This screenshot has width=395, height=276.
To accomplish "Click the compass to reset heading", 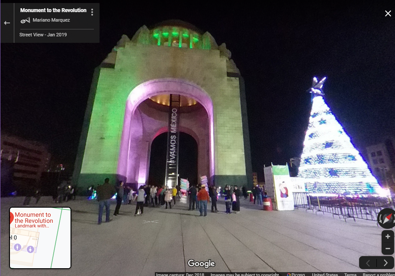I will (x=386, y=218).
